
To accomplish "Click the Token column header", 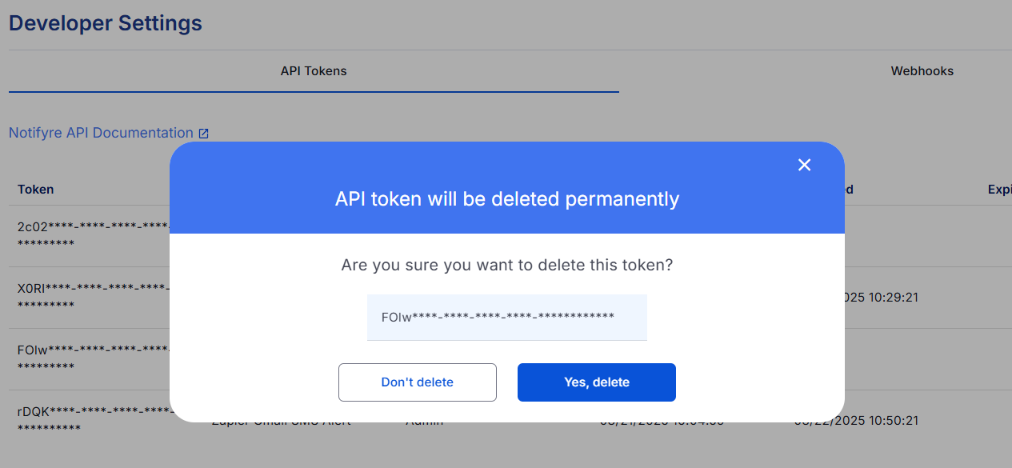I will click(x=36, y=190).
